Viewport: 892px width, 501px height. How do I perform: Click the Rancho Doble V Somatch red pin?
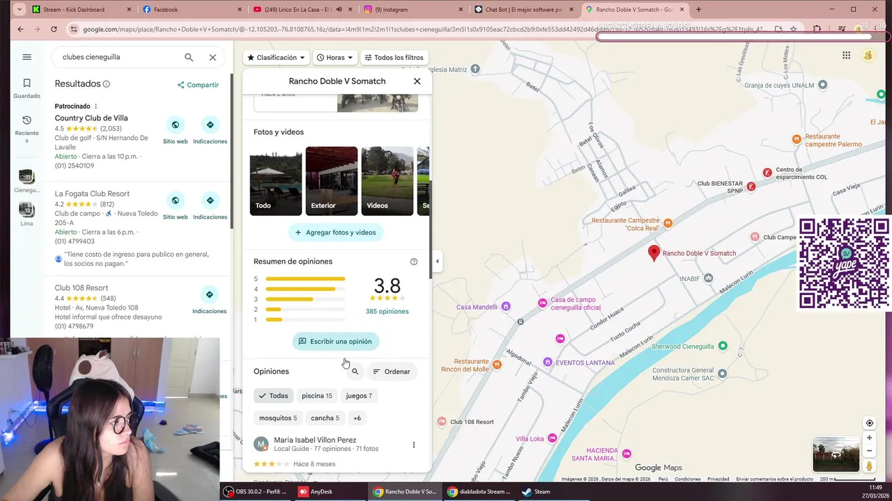[654, 253]
